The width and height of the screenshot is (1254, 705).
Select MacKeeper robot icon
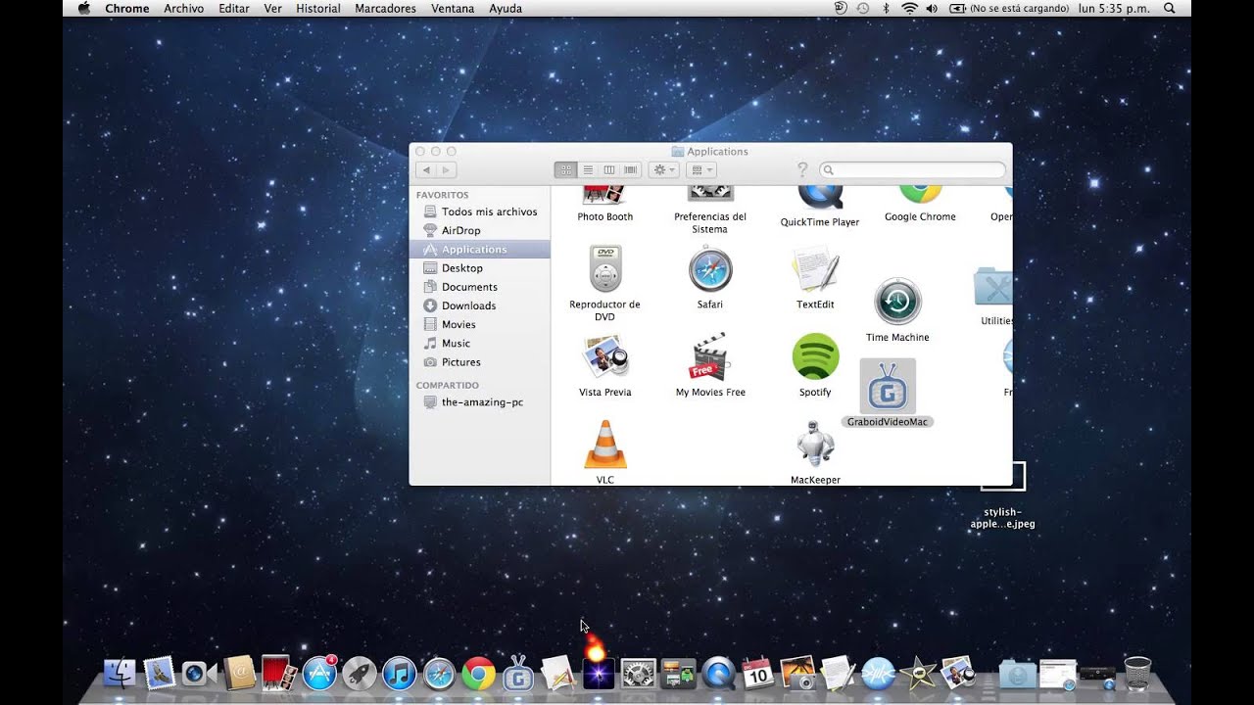pyautogui.click(x=815, y=446)
